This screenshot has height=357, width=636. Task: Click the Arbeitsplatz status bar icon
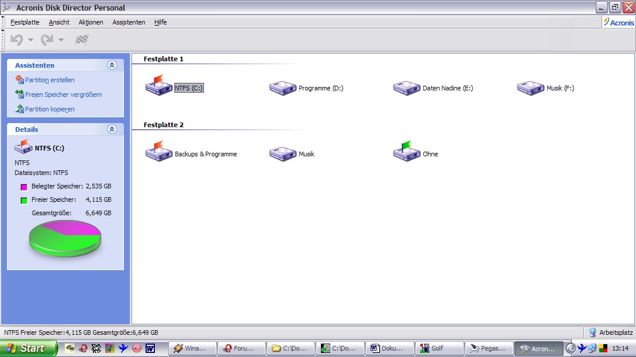click(x=593, y=332)
